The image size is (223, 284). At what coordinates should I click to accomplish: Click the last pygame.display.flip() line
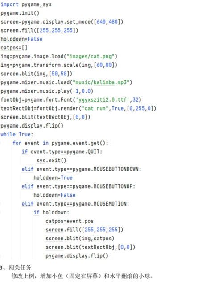[77, 256]
